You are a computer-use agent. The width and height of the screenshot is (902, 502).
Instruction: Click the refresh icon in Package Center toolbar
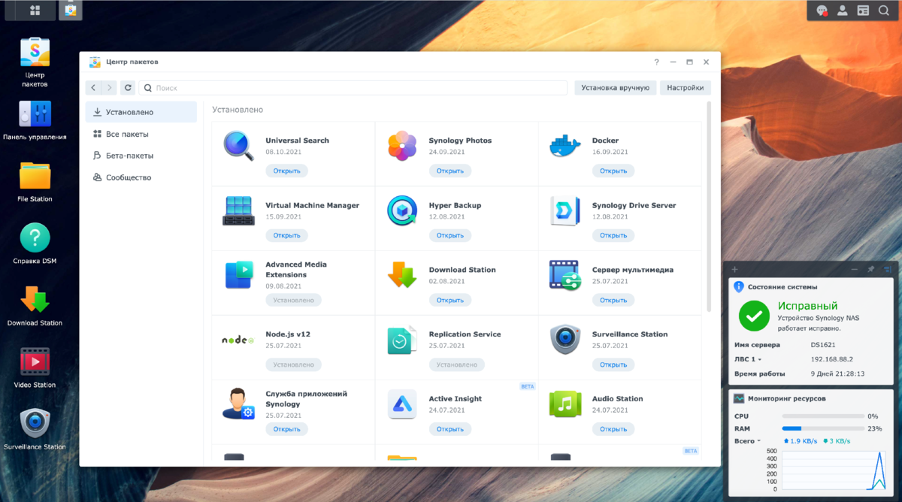128,87
